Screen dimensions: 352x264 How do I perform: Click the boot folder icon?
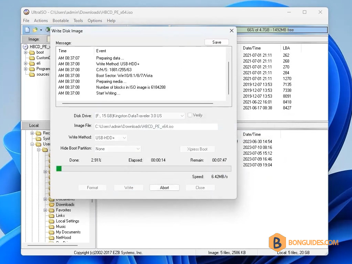[x=32, y=52]
